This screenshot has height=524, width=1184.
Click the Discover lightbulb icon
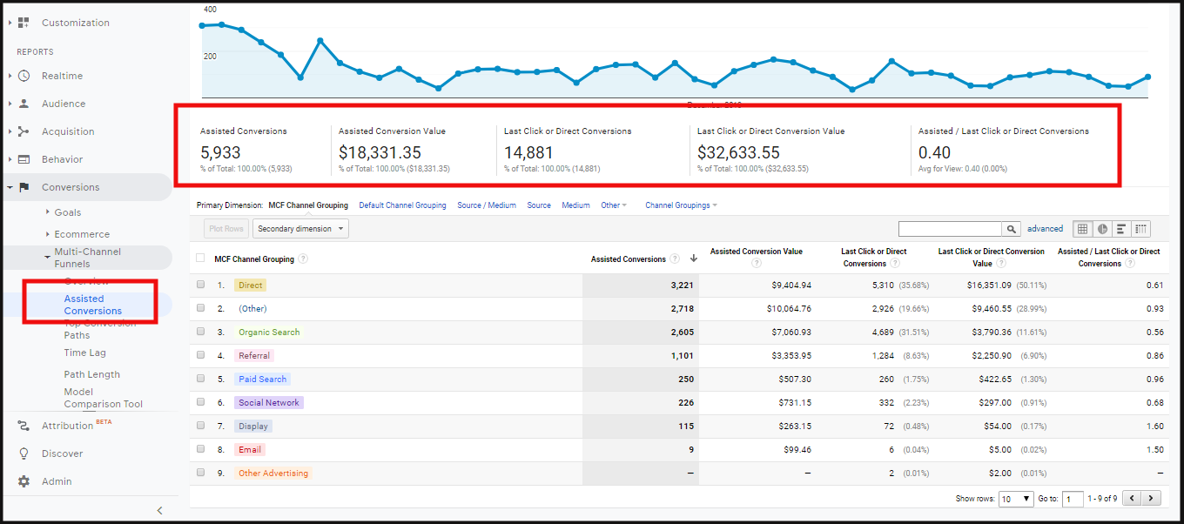click(x=24, y=453)
